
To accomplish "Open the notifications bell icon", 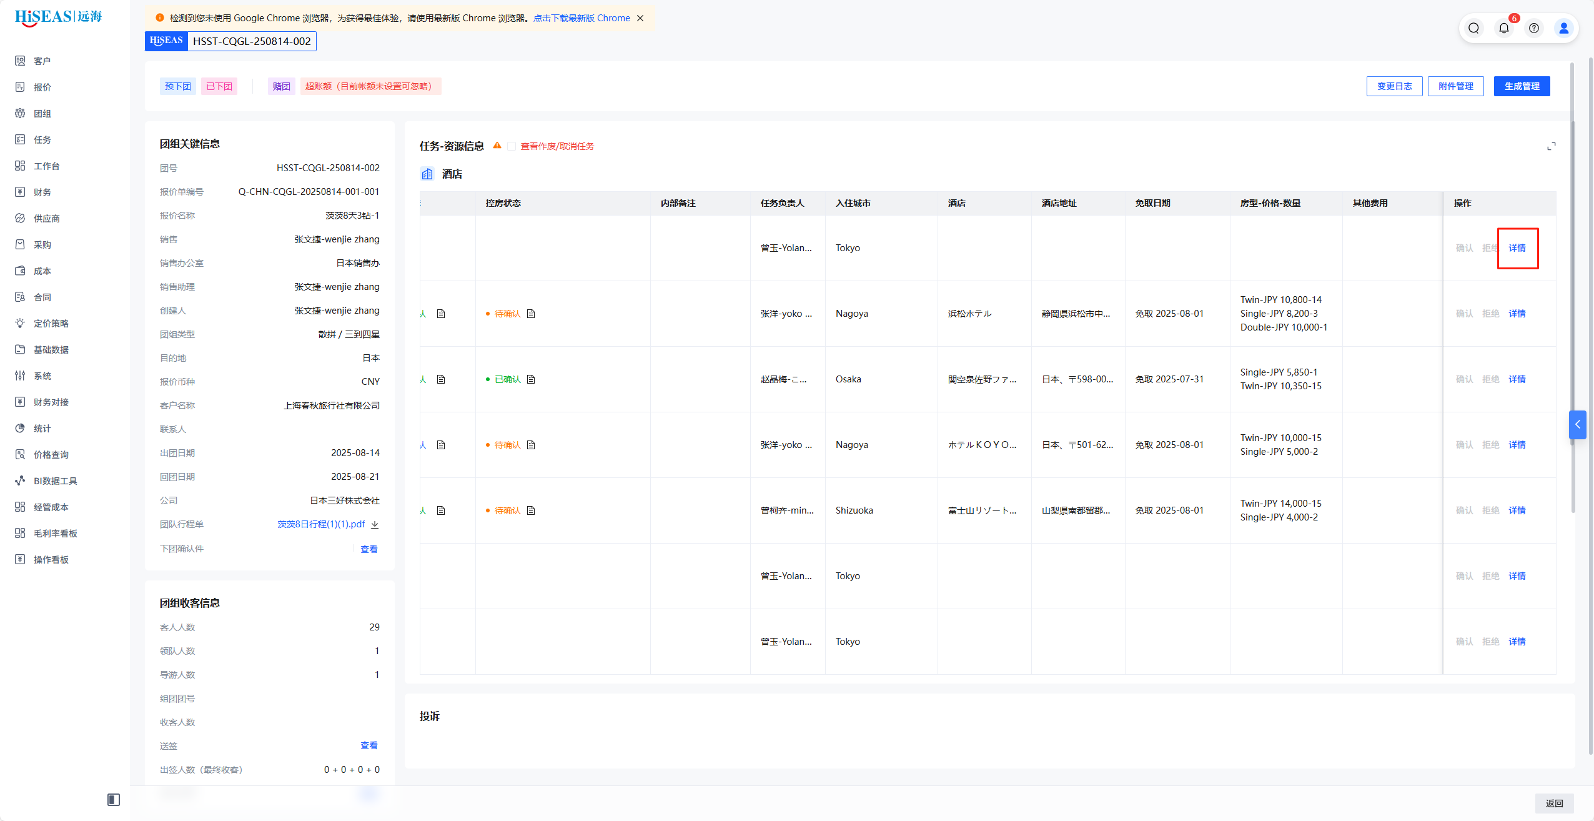I will click(1503, 28).
